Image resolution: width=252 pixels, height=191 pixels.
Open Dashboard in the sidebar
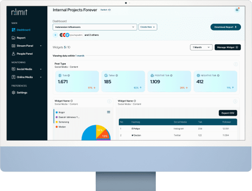click(x=21, y=30)
